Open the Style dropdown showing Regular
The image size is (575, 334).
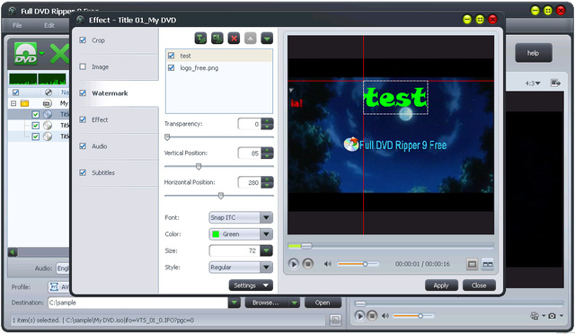241,268
